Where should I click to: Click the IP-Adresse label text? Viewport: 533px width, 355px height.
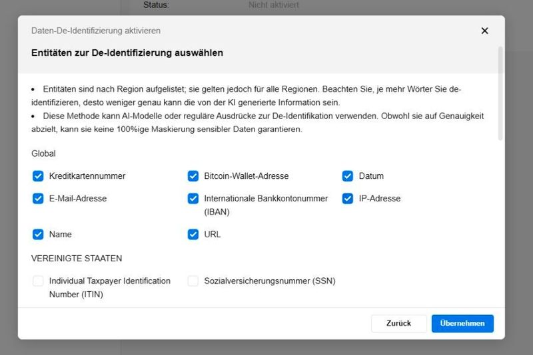pyautogui.click(x=380, y=198)
